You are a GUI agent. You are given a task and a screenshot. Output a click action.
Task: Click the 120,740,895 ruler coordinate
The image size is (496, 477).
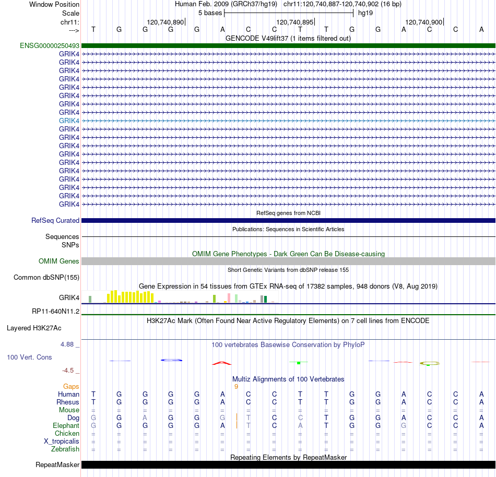295,22
